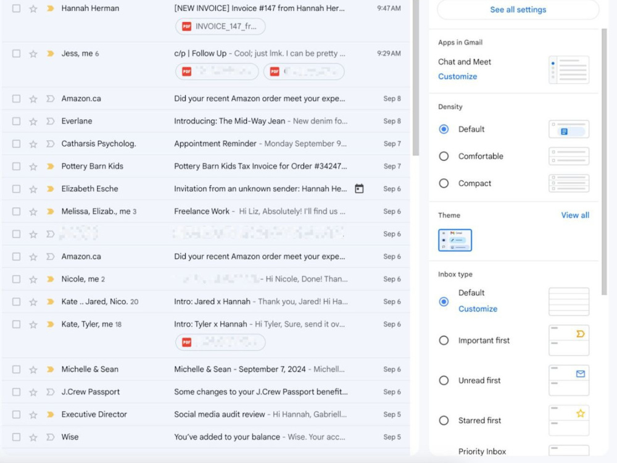This screenshot has width=617, height=463.
Task: Click the inbox list vertical scrollbar
Action: pos(415,78)
